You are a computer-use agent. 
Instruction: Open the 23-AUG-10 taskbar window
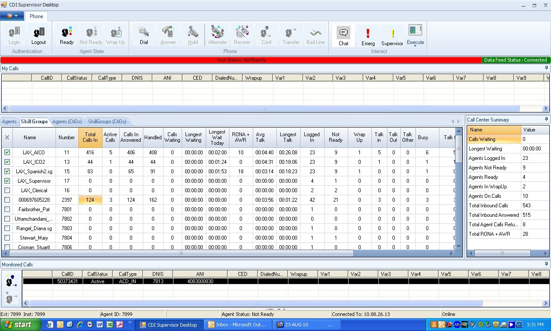[306, 325]
